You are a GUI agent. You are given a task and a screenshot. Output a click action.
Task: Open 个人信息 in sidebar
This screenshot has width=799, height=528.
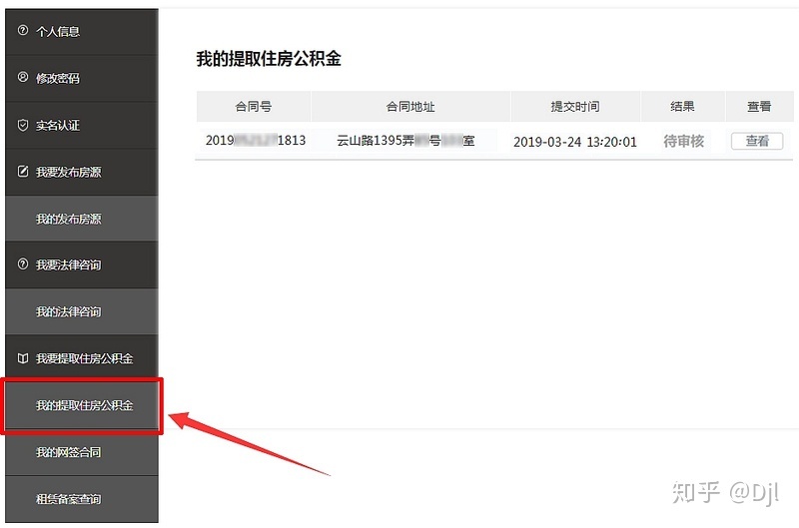pos(82,32)
